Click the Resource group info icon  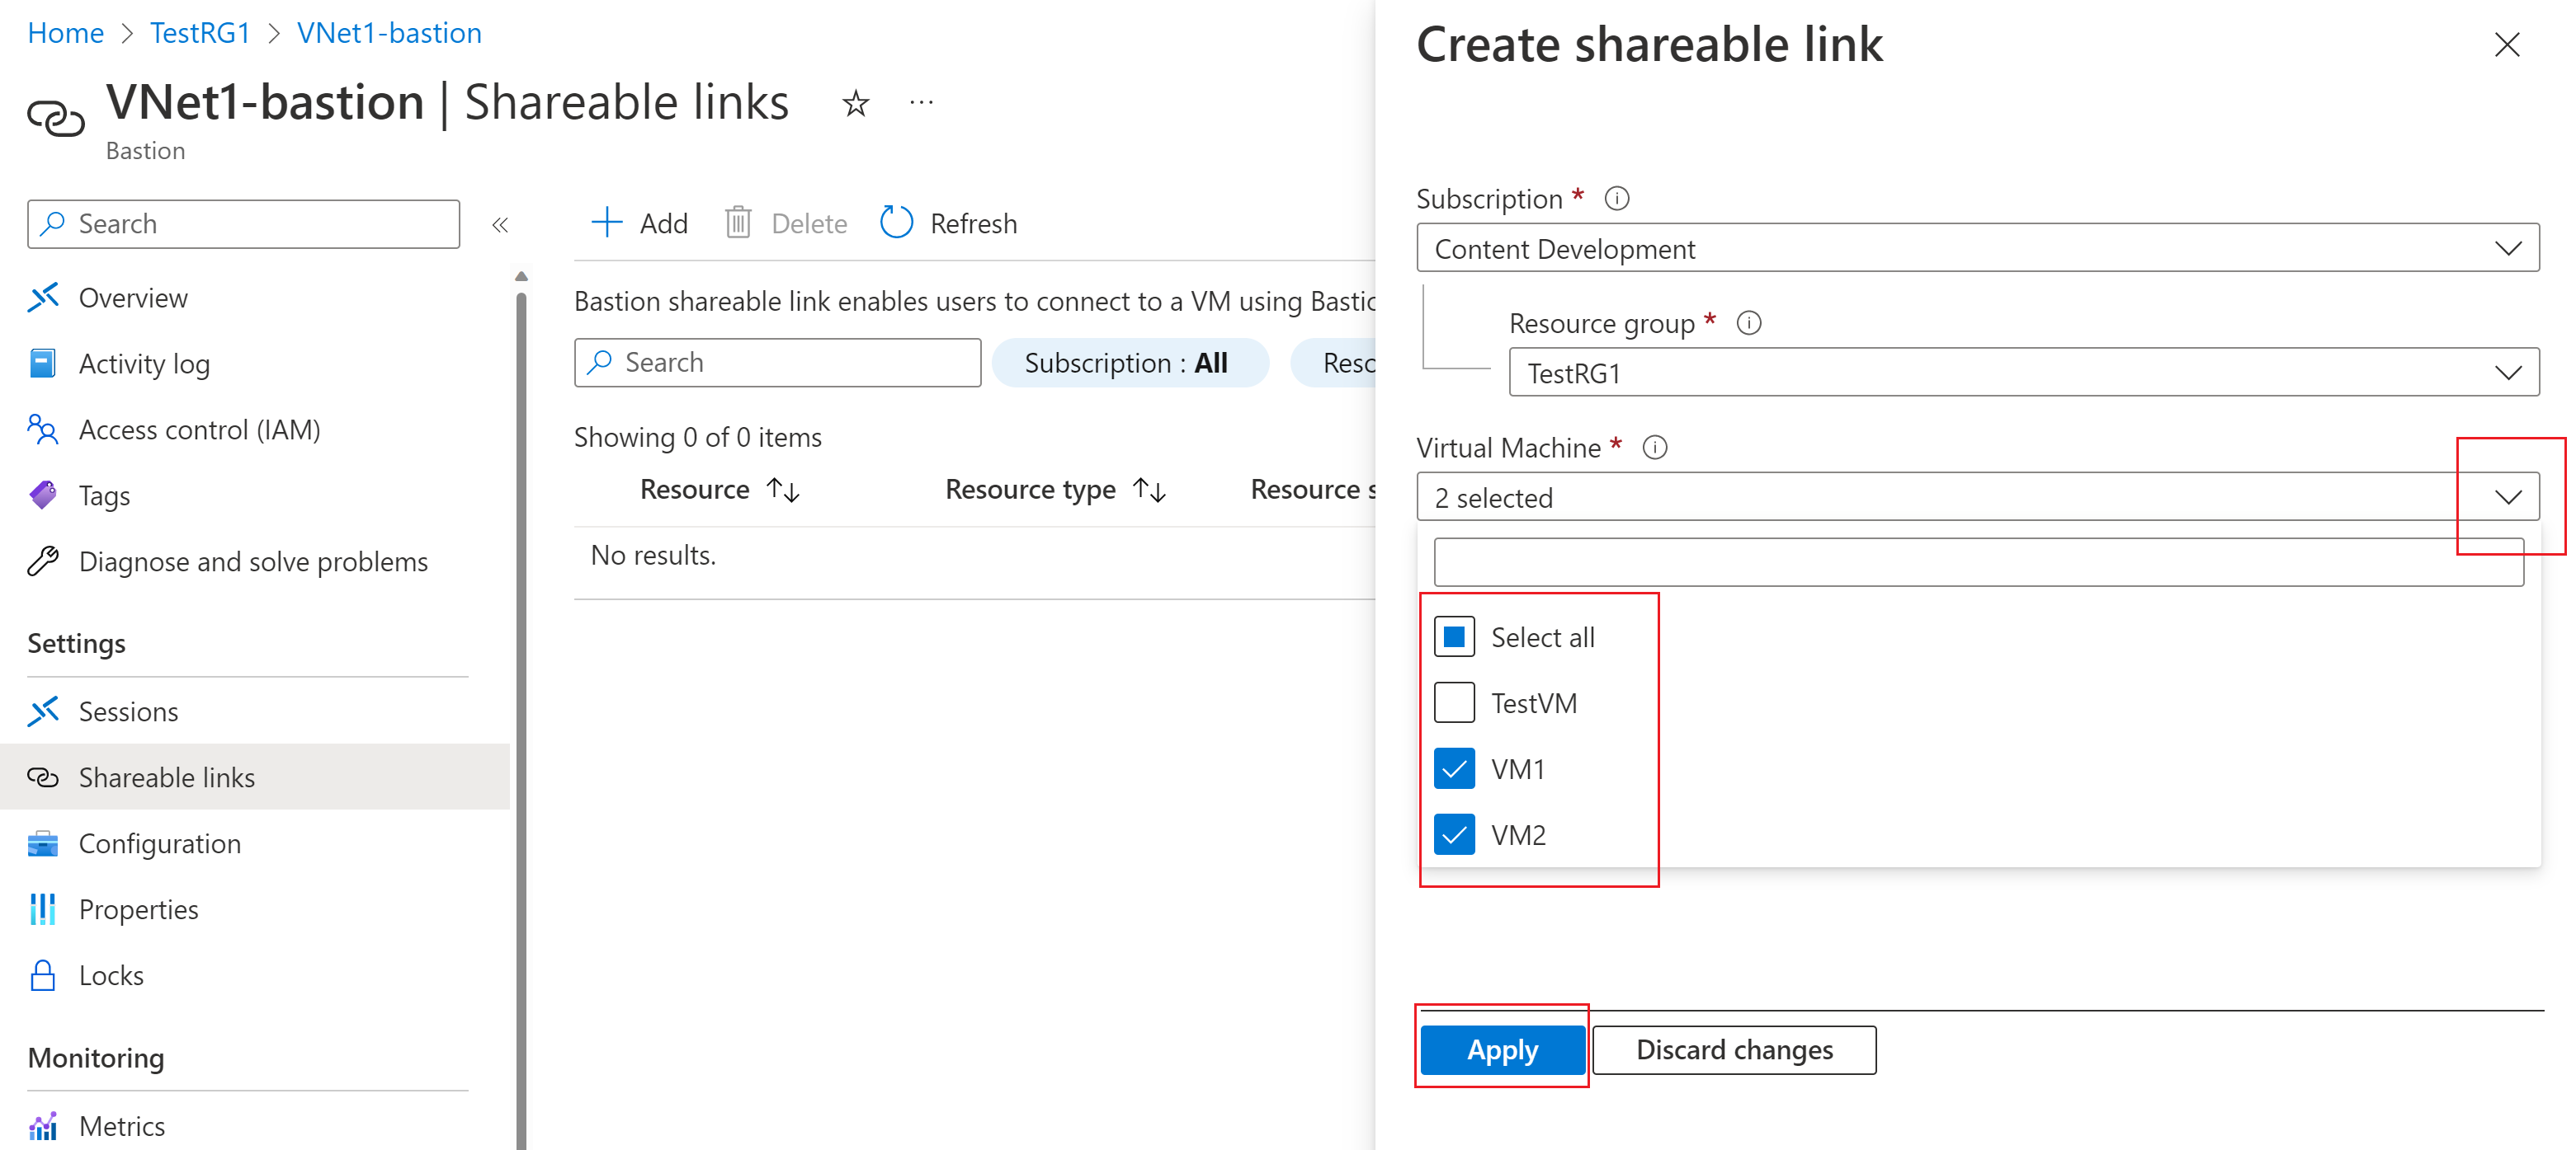point(1749,322)
